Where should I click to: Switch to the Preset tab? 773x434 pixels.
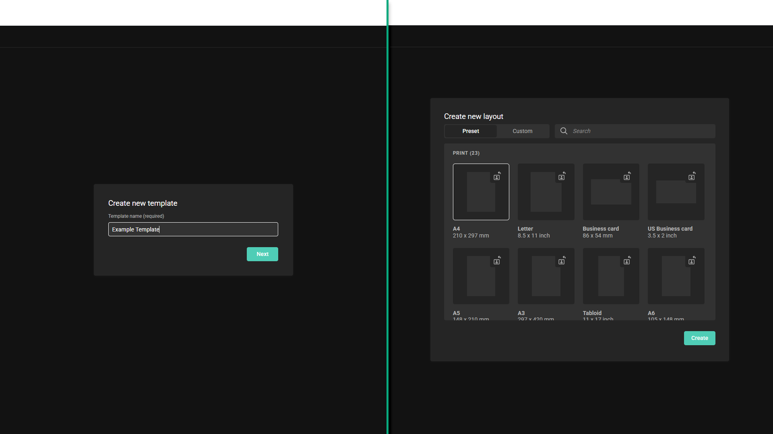(471, 131)
